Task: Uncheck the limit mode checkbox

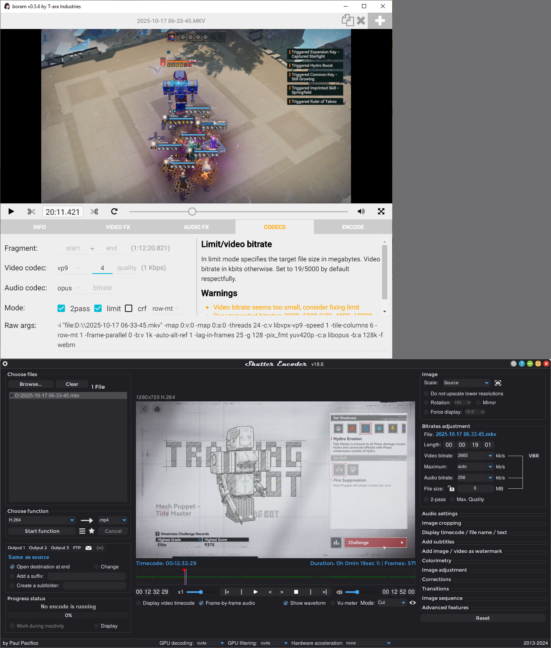Action: (x=98, y=308)
